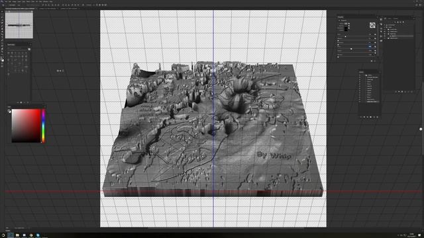This screenshot has width=424, height=238.
Task: Click the 3D terrain model on the canvas
Action: click(213, 130)
